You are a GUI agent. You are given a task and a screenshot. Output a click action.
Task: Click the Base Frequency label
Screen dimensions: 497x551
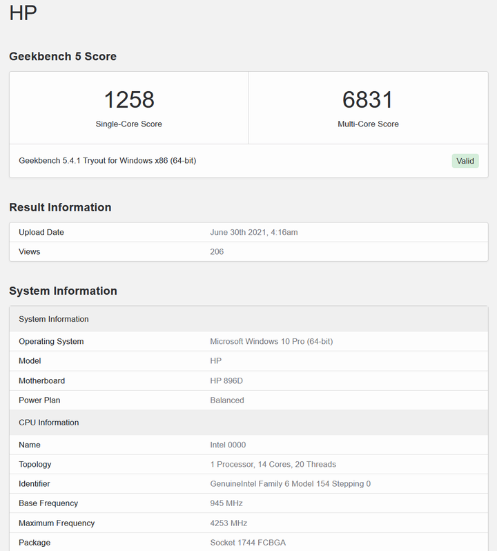(48, 503)
